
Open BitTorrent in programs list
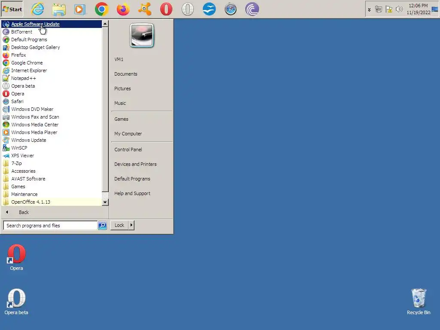click(x=52, y=32)
